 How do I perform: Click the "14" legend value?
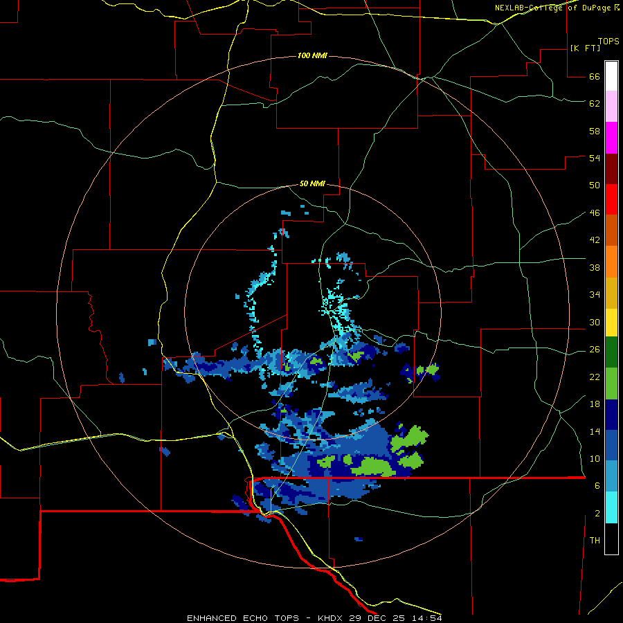(x=595, y=431)
